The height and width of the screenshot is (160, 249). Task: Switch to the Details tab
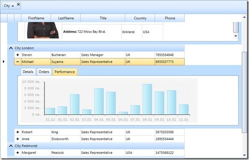(28, 72)
